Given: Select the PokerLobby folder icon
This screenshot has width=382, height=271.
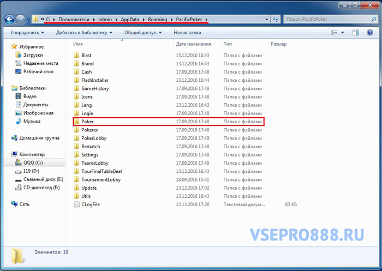Looking at the screenshot, I should 76,138.
